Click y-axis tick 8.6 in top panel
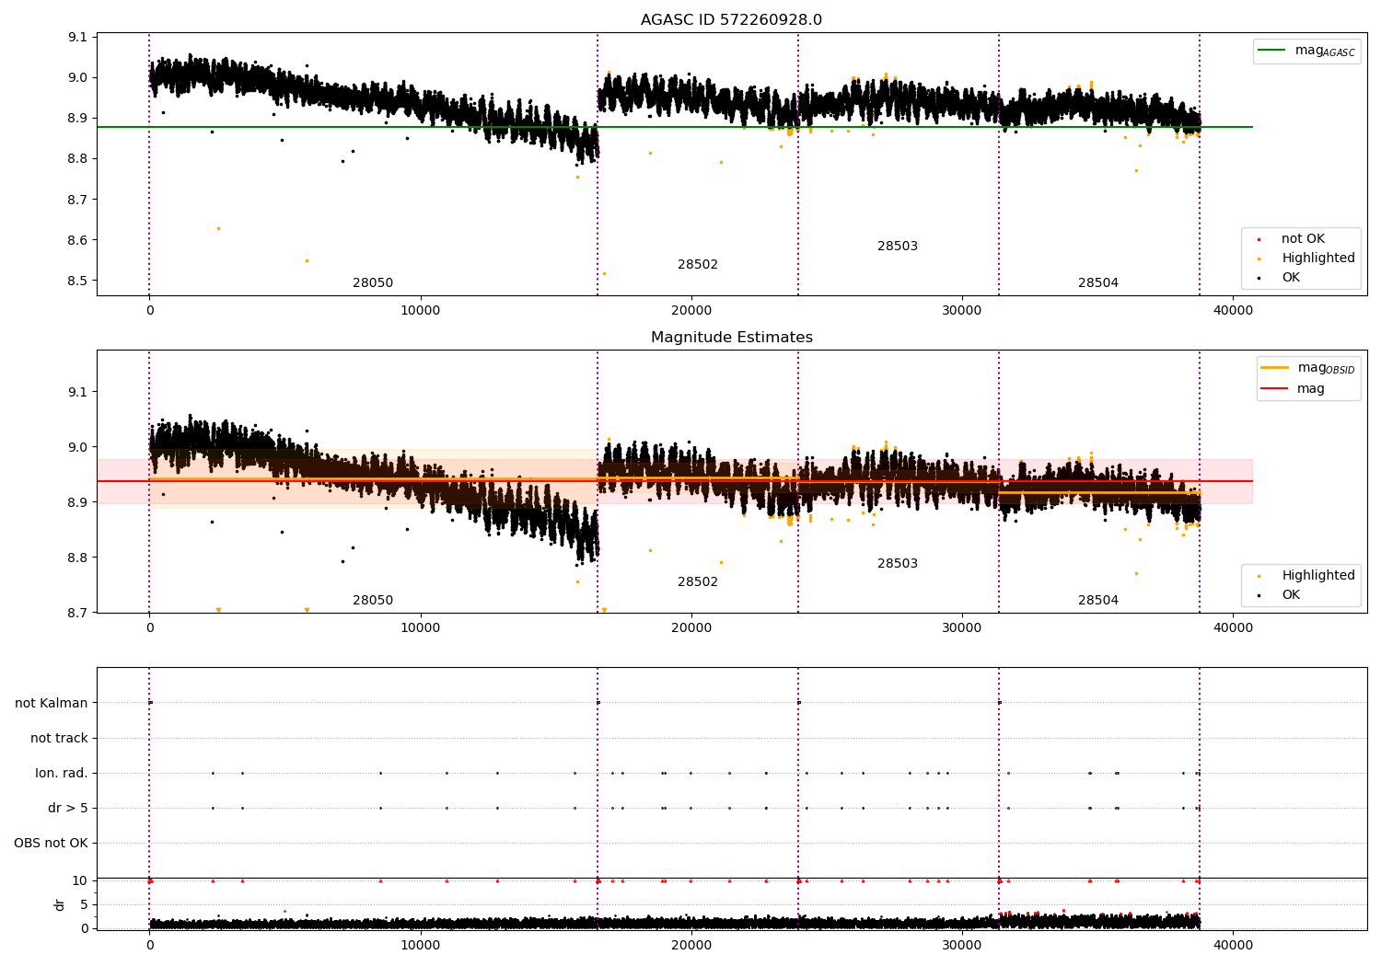 click(x=77, y=240)
